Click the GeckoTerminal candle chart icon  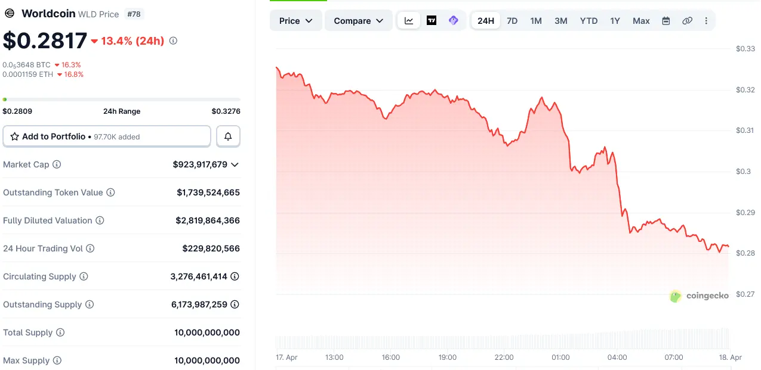(x=453, y=20)
